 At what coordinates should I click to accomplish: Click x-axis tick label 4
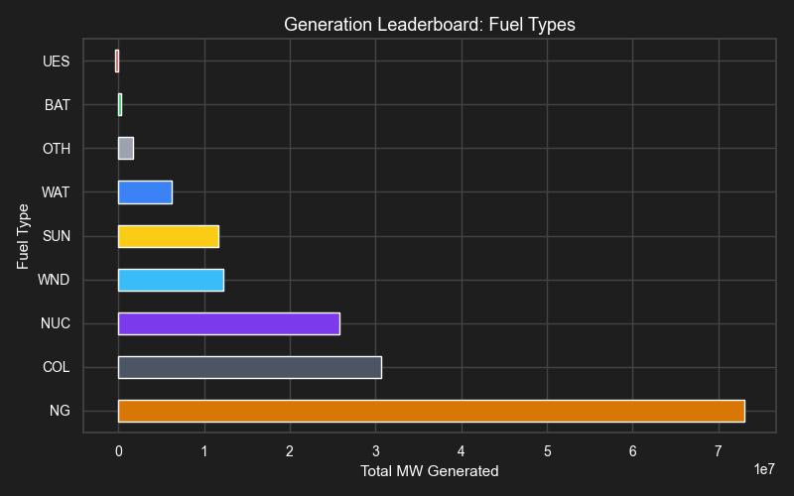462,451
